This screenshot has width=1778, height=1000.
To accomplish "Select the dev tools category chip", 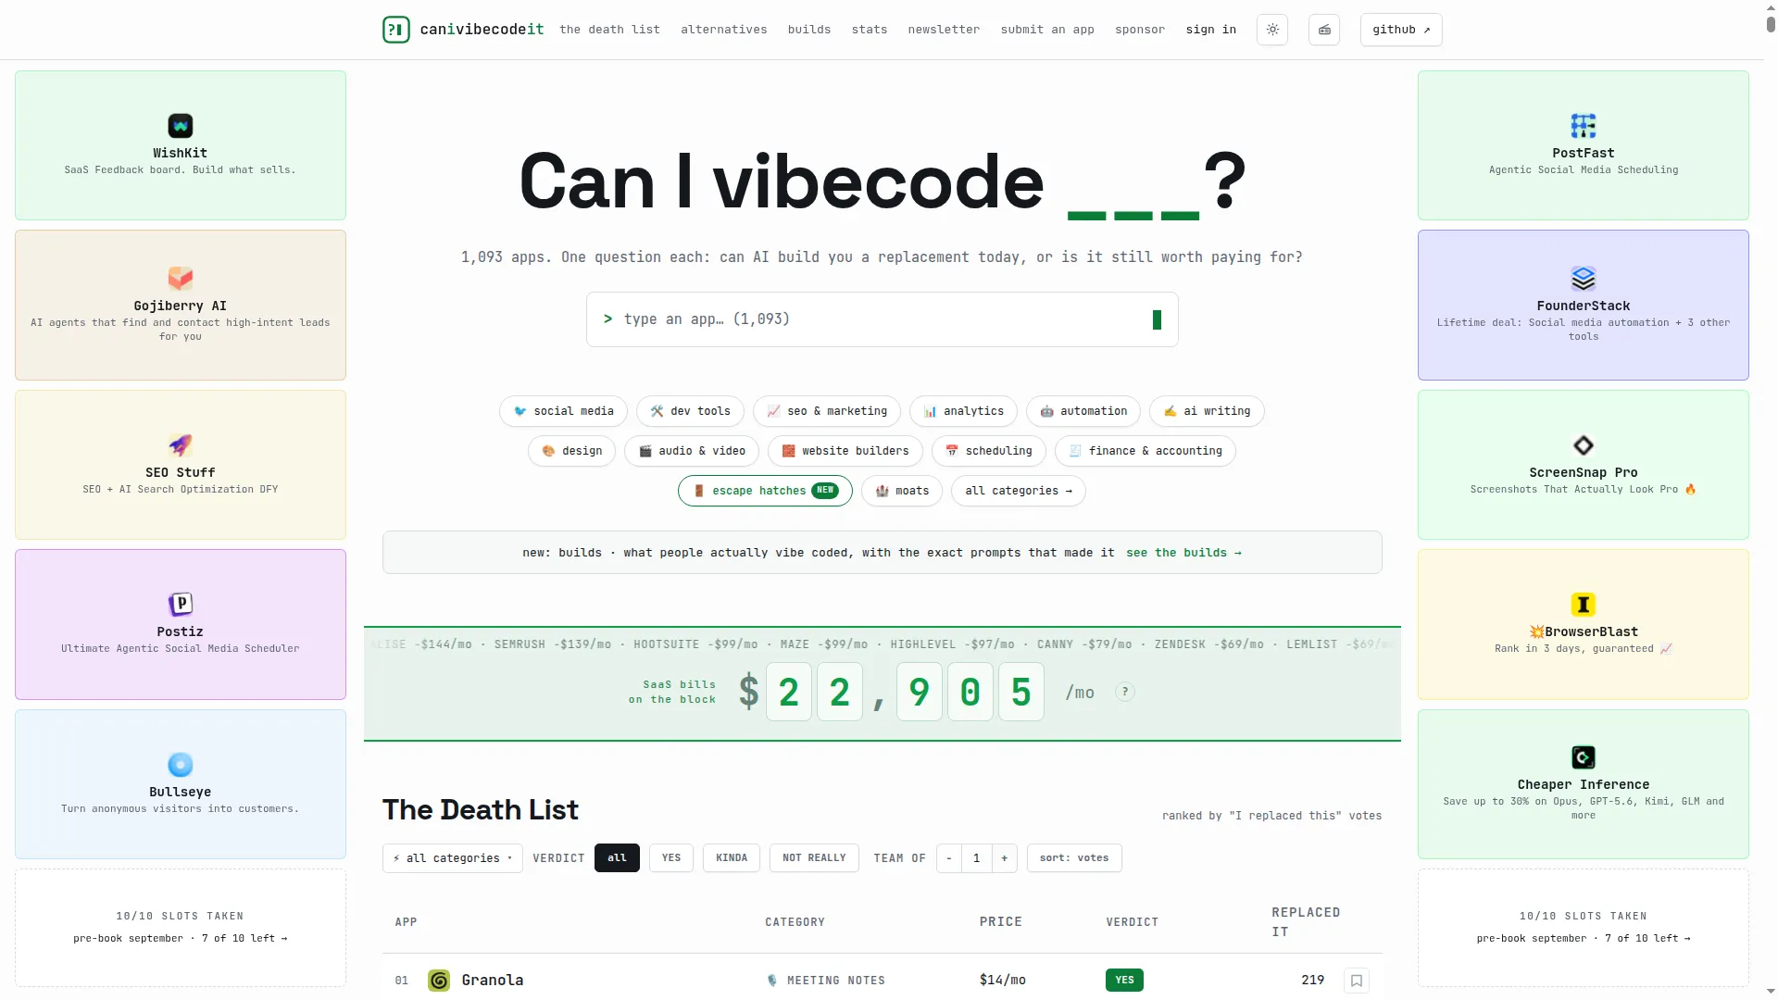I will 690,411.
